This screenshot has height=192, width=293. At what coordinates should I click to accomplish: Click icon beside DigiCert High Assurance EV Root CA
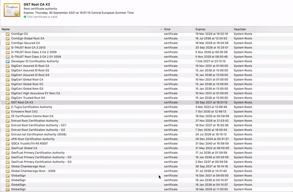point(7,93)
